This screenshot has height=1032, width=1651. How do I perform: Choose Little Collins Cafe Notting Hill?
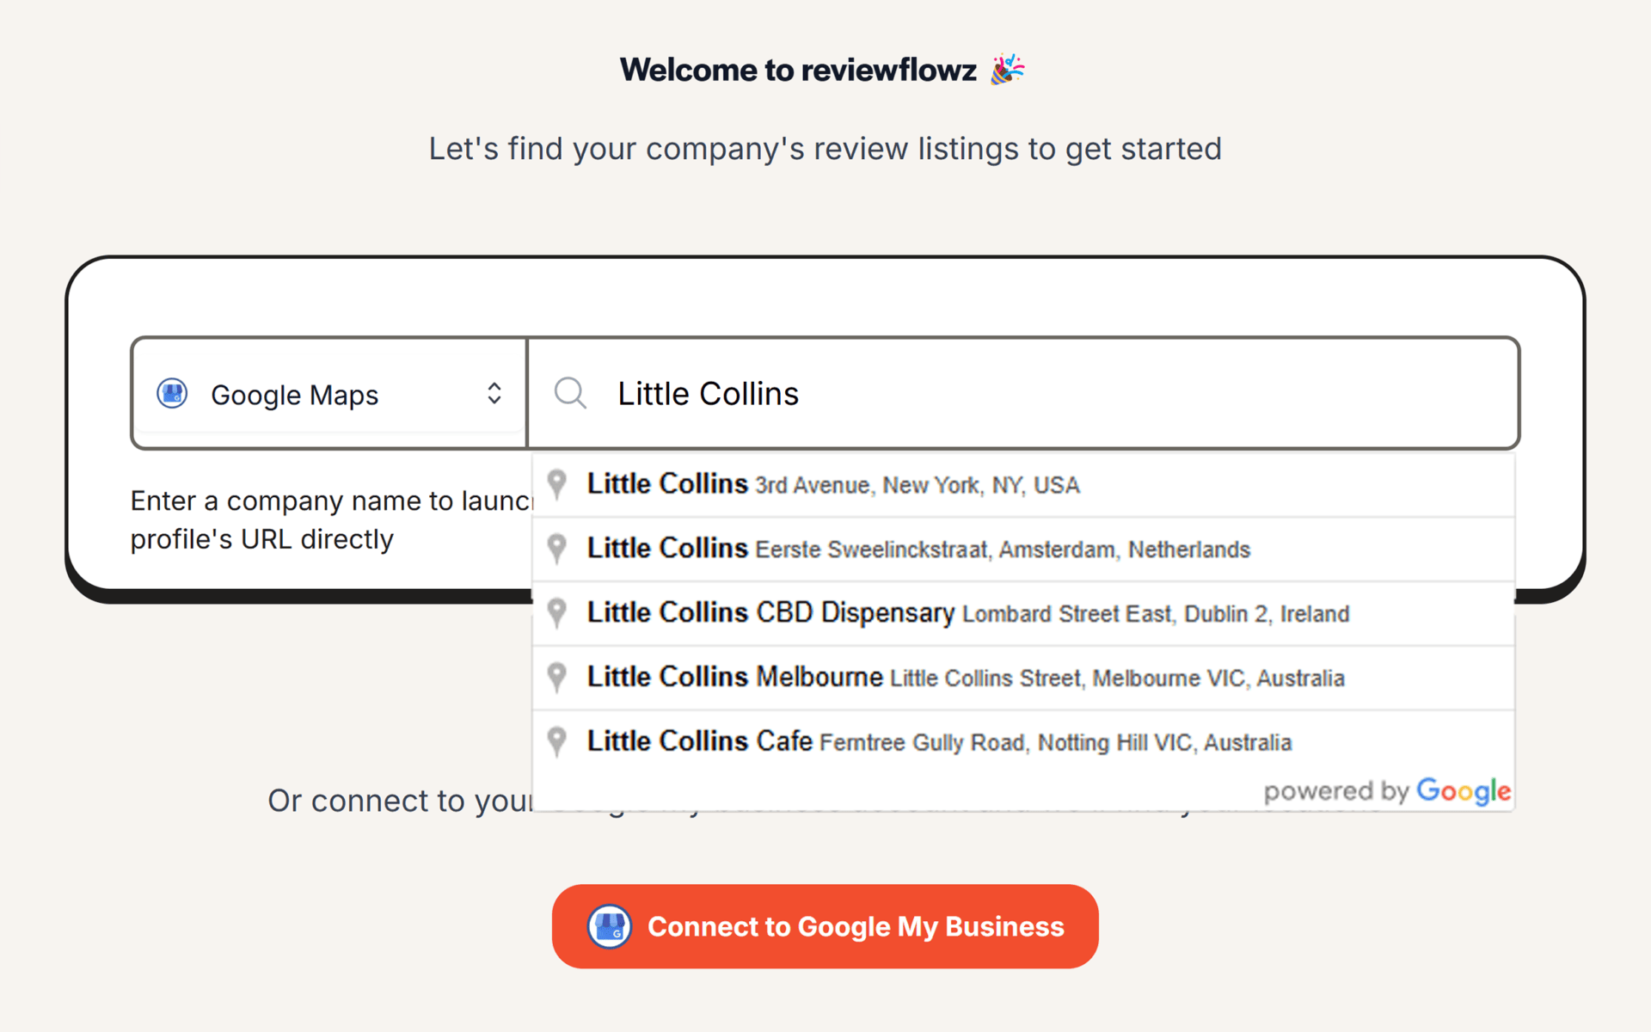pyautogui.click(x=939, y=741)
